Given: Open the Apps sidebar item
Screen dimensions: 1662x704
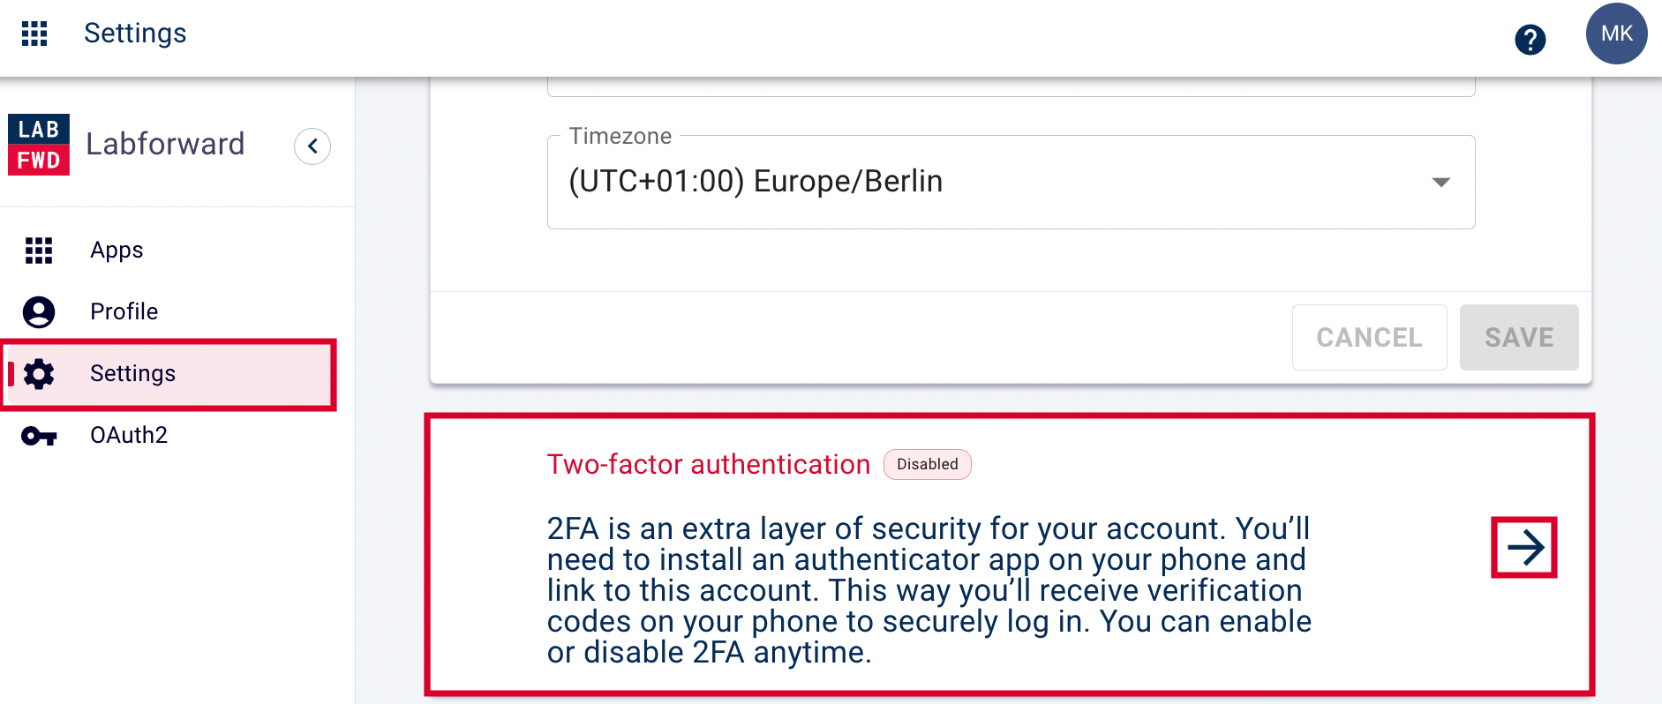Looking at the screenshot, I should pos(169,251).
